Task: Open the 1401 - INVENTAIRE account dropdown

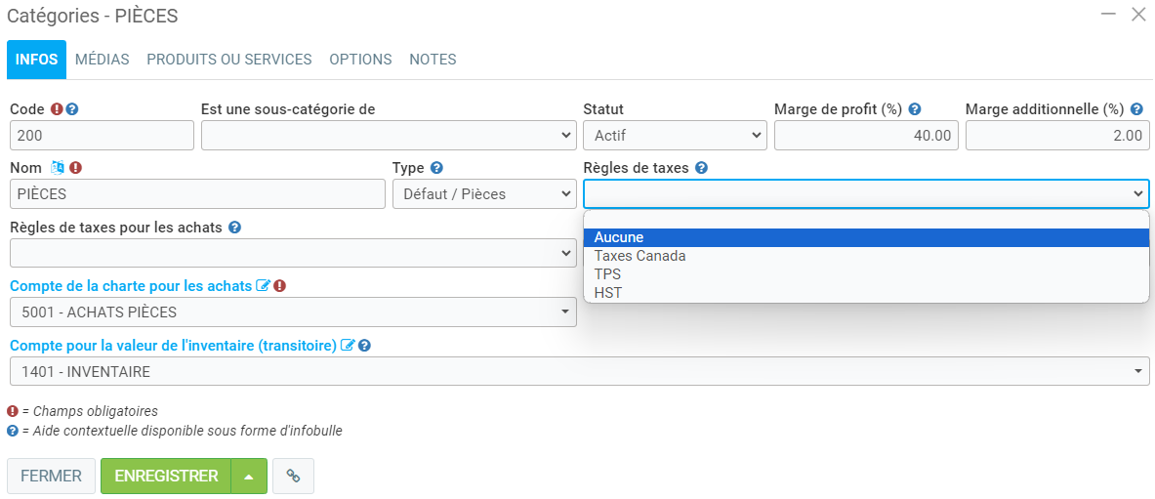Action: coord(579,371)
